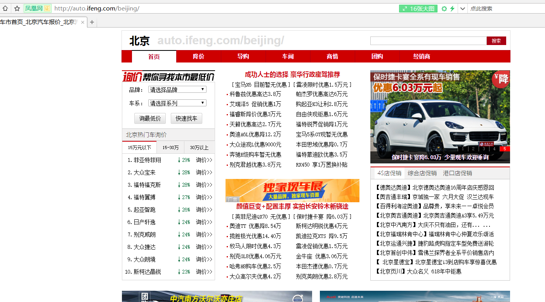This screenshot has width=545, height=302.
Task: Open the 【百得利海淀奥迪】 promotion link
Action: tap(435, 206)
